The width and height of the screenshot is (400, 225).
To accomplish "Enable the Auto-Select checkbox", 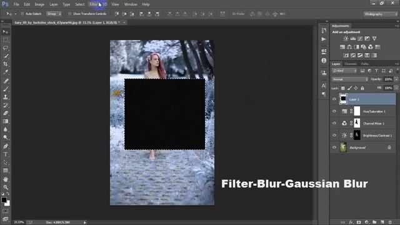I will point(22,14).
